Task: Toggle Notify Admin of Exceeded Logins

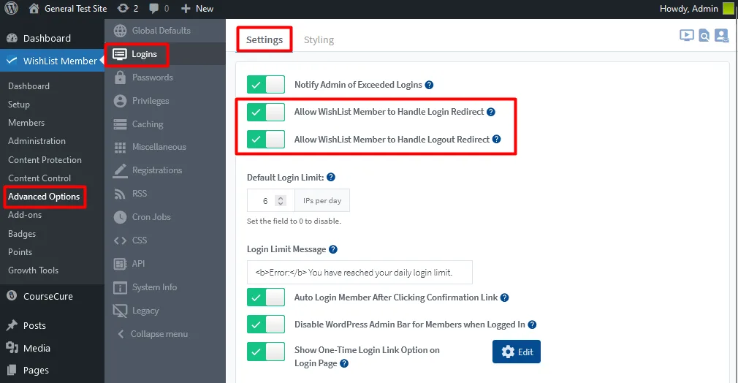Action: coord(266,85)
